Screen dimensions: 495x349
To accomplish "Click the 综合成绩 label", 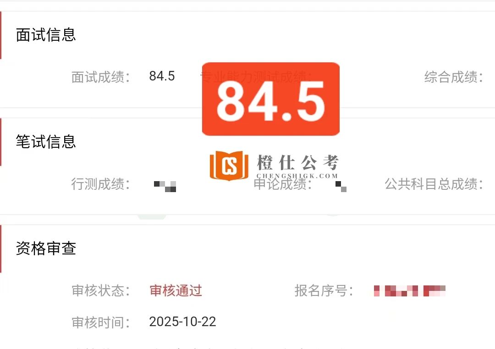I will (454, 77).
